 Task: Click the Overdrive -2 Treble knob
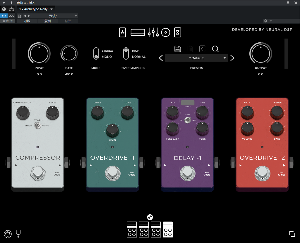[277, 113]
